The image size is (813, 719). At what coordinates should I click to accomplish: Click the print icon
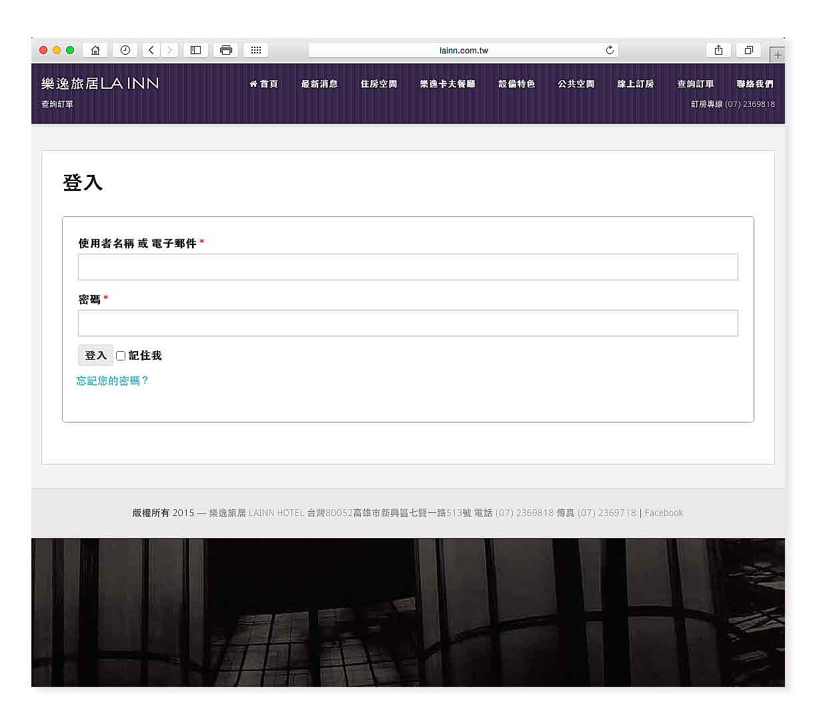225,50
